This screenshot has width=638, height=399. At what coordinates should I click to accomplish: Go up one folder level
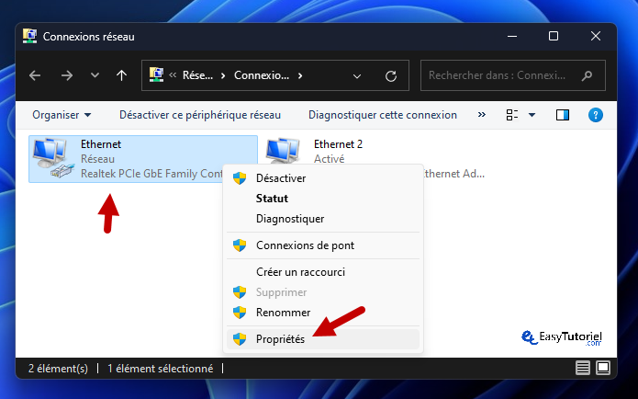click(x=121, y=75)
